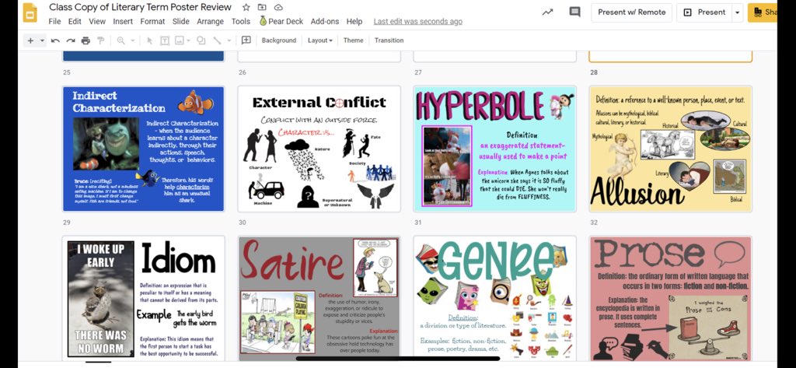This screenshot has width=796, height=368.
Task: Open the Google Slides home logo
Action: click(30, 12)
